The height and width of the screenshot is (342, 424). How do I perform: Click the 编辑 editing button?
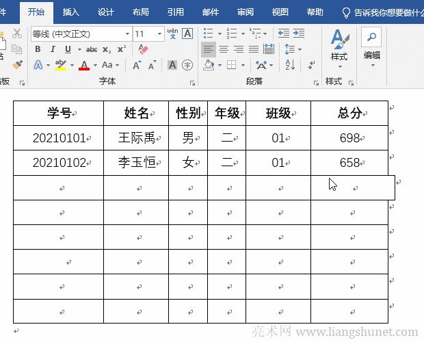click(x=371, y=47)
